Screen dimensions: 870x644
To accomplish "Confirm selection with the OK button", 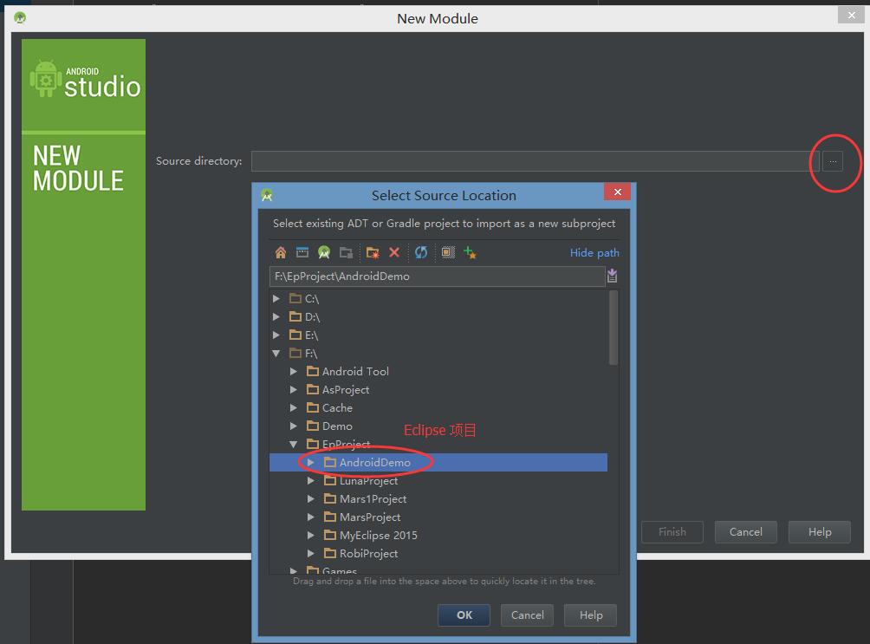I will (x=464, y=615).
